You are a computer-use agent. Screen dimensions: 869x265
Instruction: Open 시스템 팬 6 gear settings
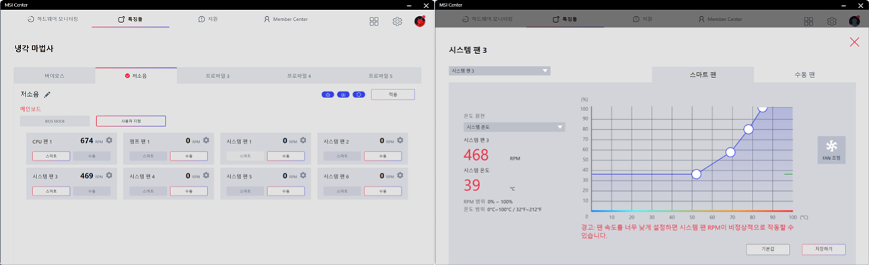pos(400,176)
